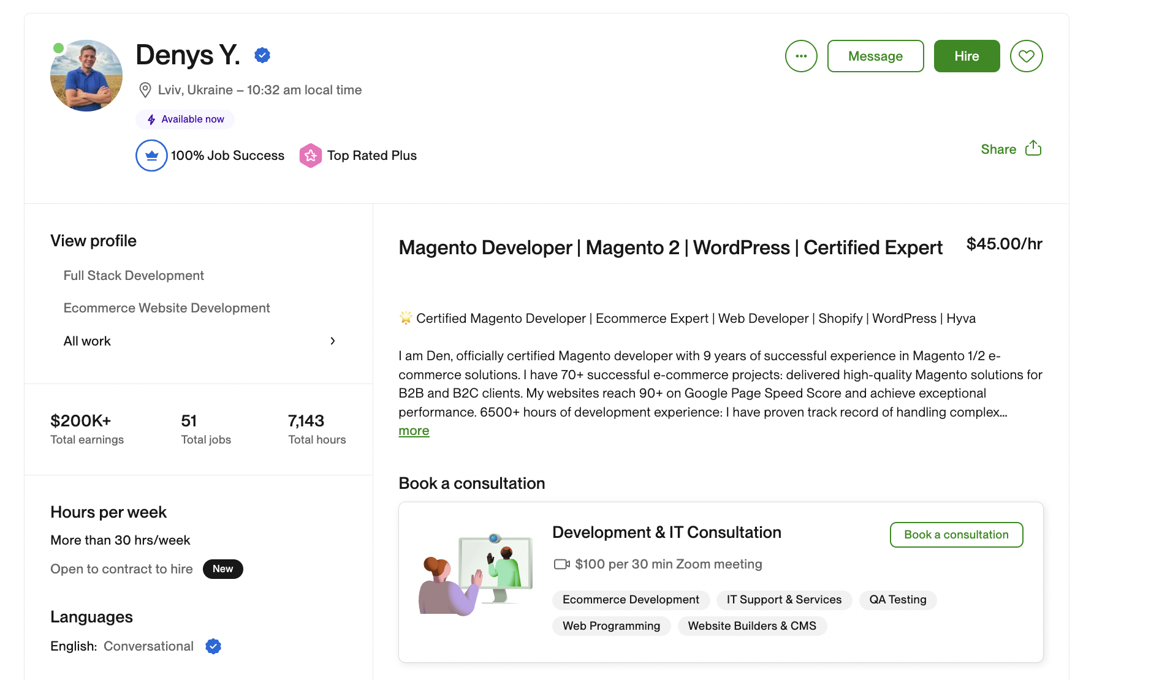Screen dimensions: 1151x680
Task: Click the location pin icon
Action: [x=145, y=90]
